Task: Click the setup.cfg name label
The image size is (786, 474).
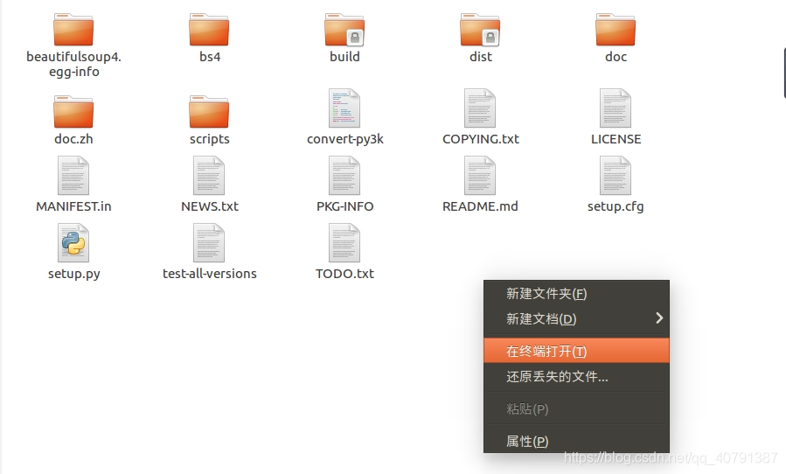Action: point(616,206)
